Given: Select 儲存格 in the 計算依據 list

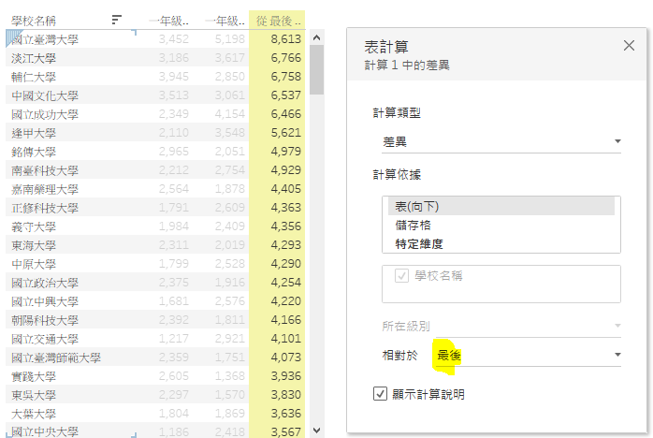Looking at the screenshot, I should (414, 225).
